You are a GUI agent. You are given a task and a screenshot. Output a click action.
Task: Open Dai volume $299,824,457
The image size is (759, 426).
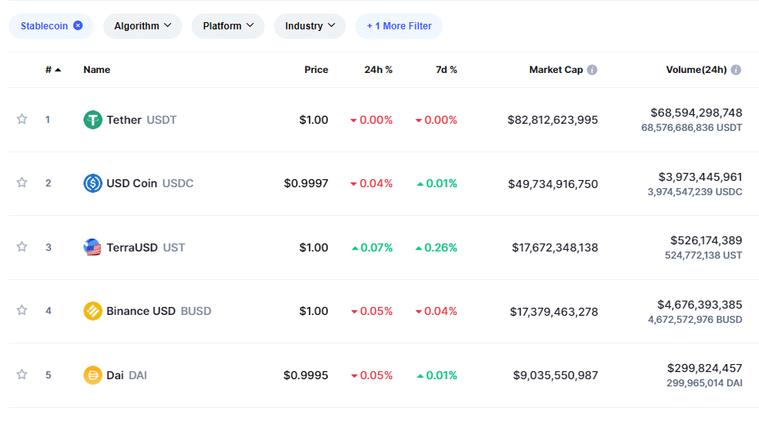(x=705, y=369)
